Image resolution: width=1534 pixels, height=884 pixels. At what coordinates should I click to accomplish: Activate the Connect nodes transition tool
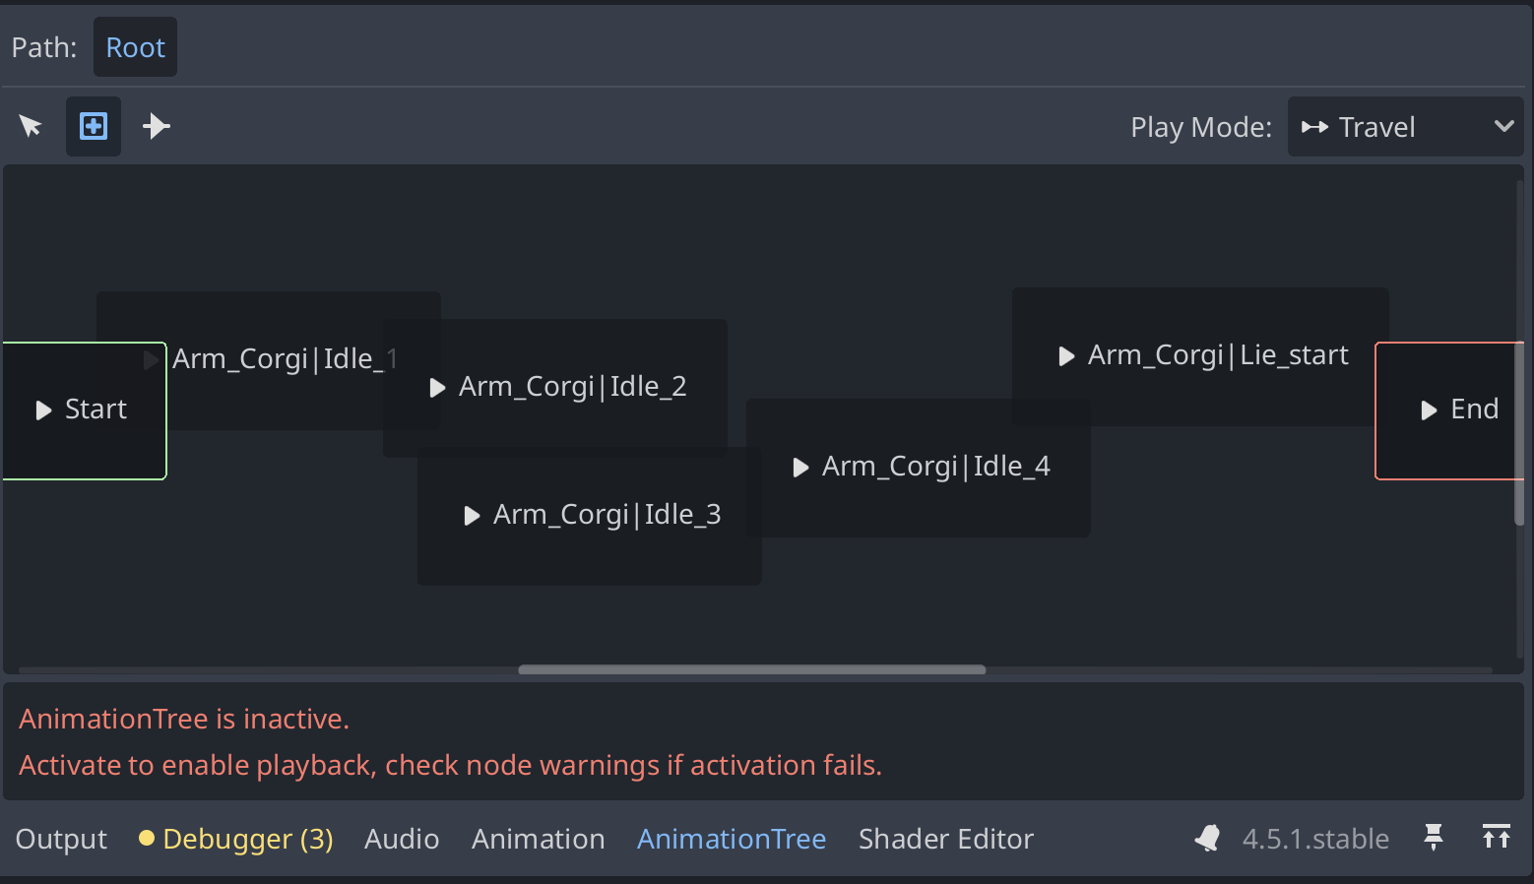[156, 126]
